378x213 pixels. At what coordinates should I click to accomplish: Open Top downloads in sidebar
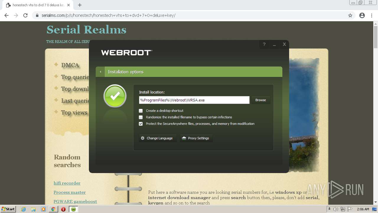[75, 89]
